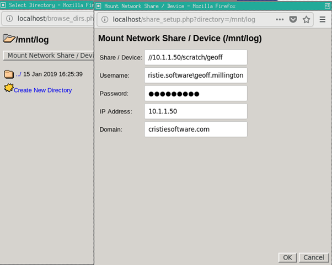Click the parent directory folder icon

click(9, 74)
